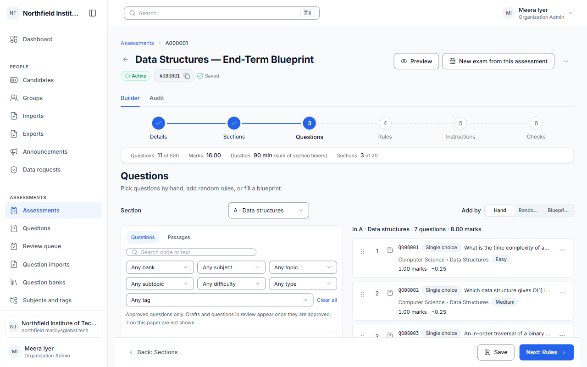Select Add by Hand mode
587x367 pixels.
(500, 211)
